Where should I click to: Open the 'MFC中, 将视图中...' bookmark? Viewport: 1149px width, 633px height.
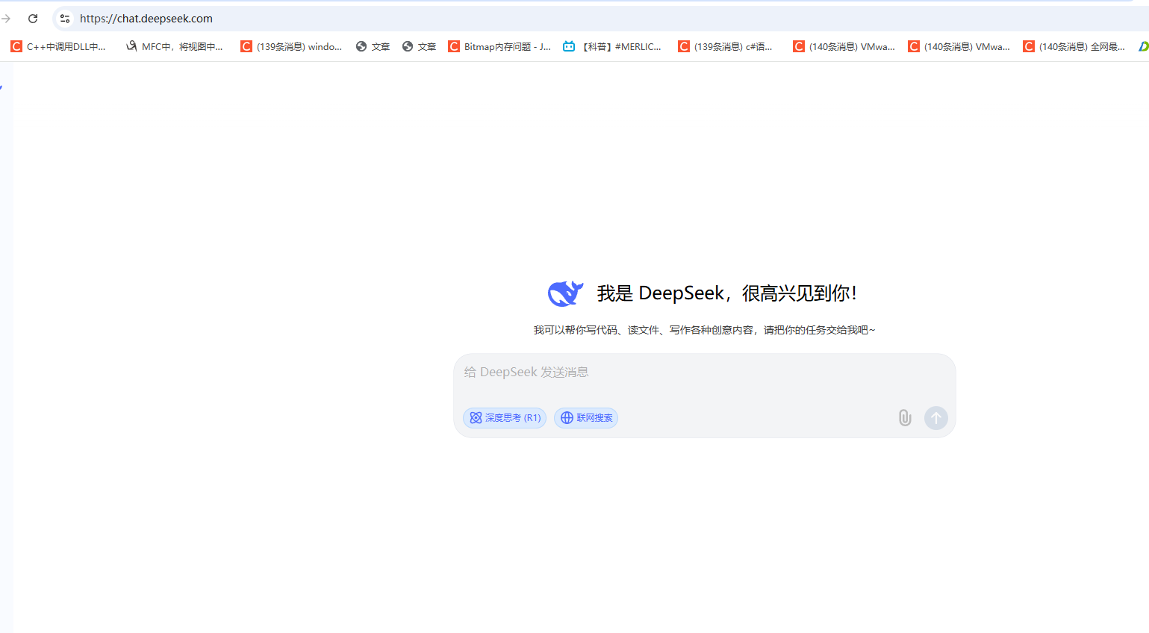(x=175, y=46)
